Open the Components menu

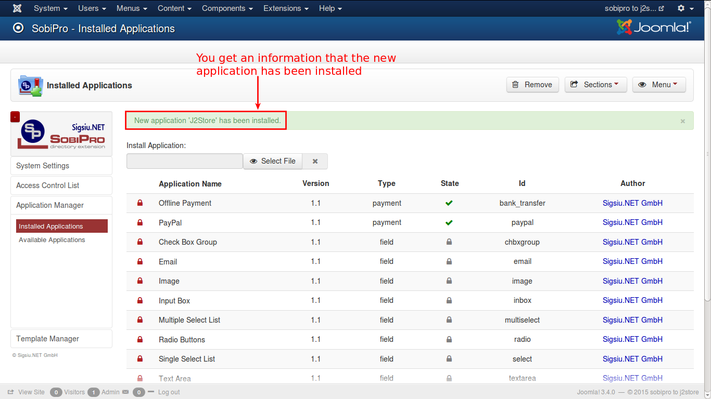pyautogui.click(x=227, y=8)
